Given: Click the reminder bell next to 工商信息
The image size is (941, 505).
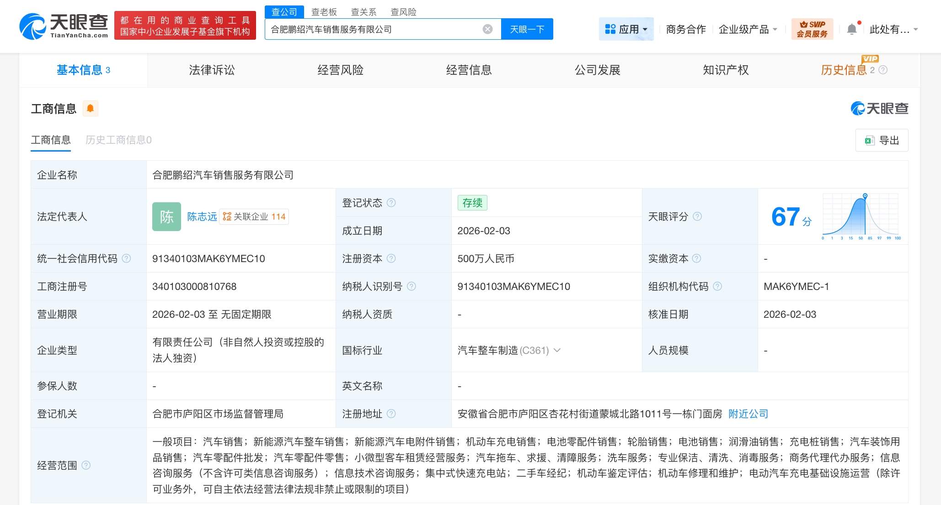Looking at the screenshot, I should [x=91, y=108].
